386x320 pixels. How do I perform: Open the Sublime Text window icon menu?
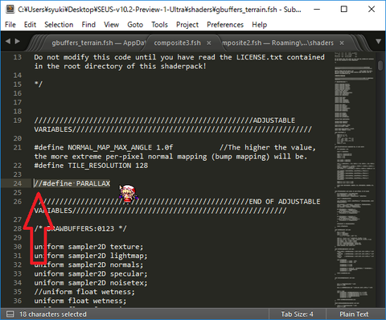(10, 9)
